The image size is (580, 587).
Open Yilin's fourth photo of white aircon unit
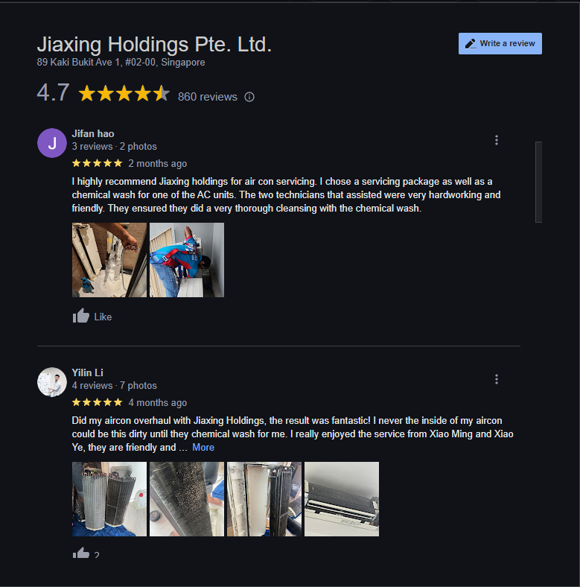pyautogui.click(x=342, y=499)
